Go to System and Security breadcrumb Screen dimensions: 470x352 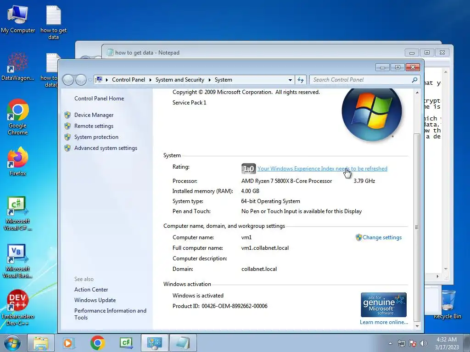click(179, 80)
